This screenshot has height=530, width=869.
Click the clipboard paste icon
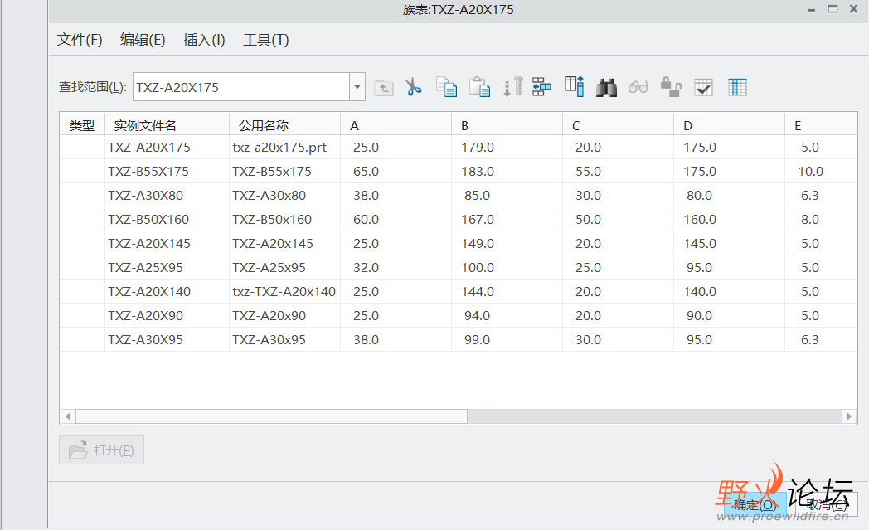coord(479,87)
